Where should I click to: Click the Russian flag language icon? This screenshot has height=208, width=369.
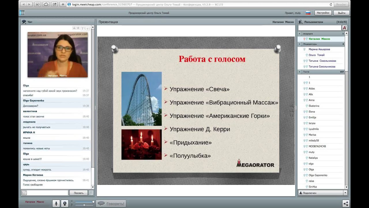point(308,13)
